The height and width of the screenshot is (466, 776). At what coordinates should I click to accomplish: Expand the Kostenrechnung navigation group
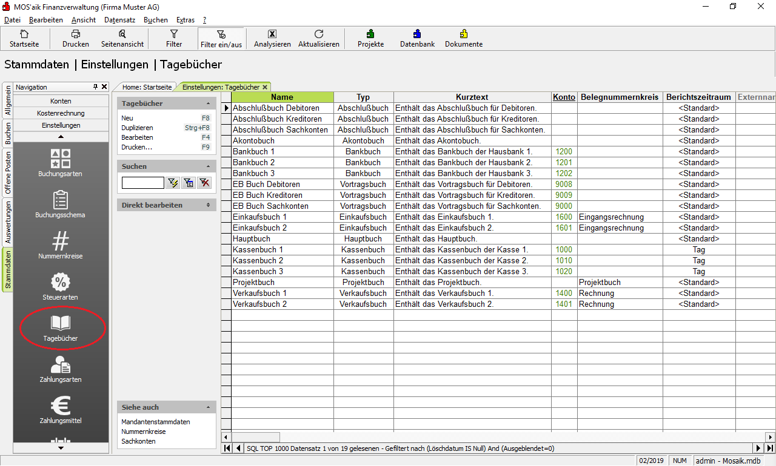coord(61,113)
